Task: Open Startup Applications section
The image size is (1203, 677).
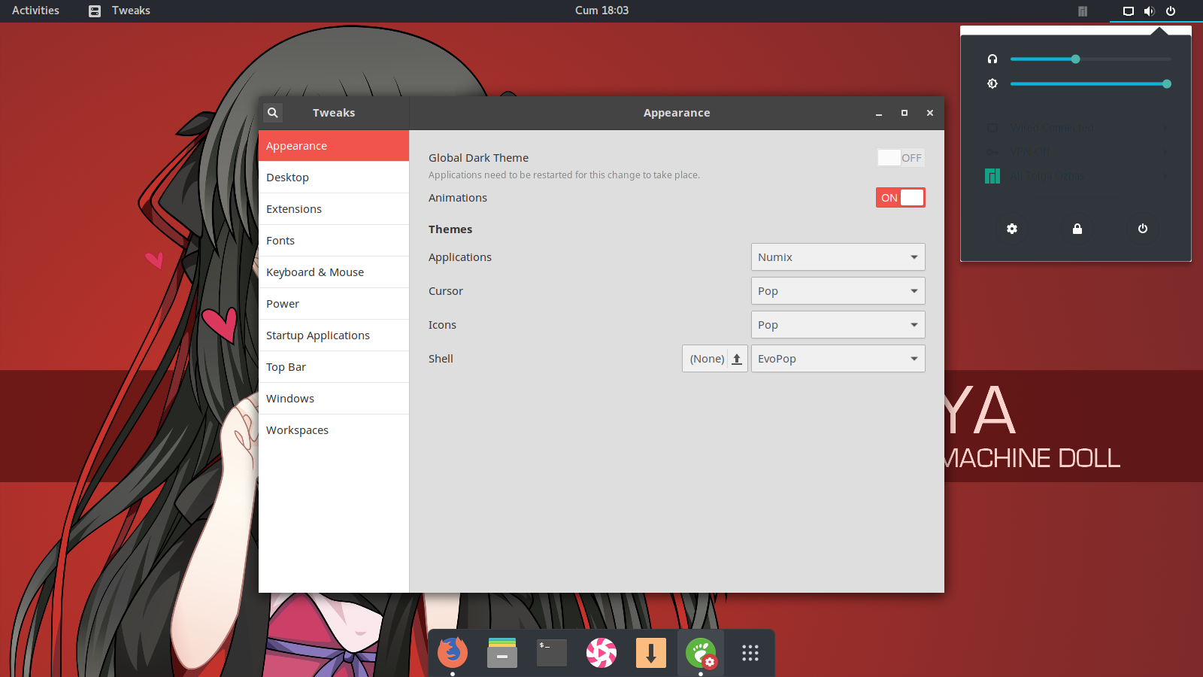Action: pos(334,335)
